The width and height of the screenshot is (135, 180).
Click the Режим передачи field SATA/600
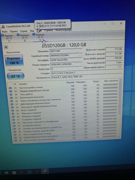pos(66,64)
